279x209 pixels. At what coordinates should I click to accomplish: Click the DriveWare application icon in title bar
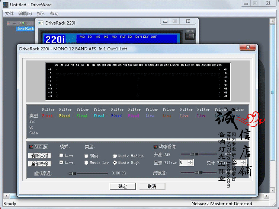(6, 4)
